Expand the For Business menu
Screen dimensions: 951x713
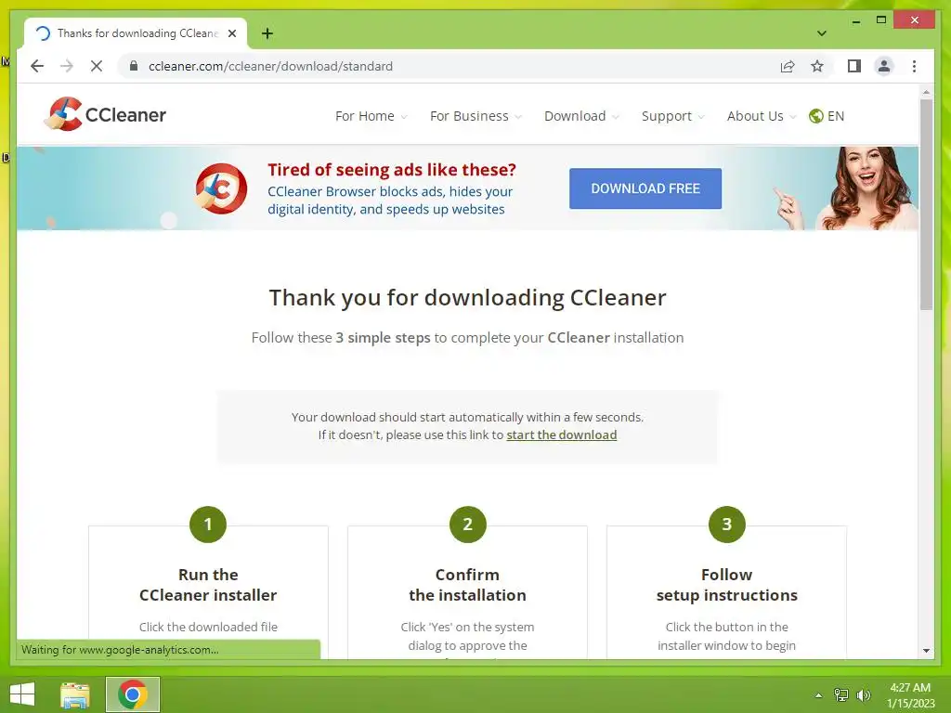pyautogui.click(x=475, y=116)
